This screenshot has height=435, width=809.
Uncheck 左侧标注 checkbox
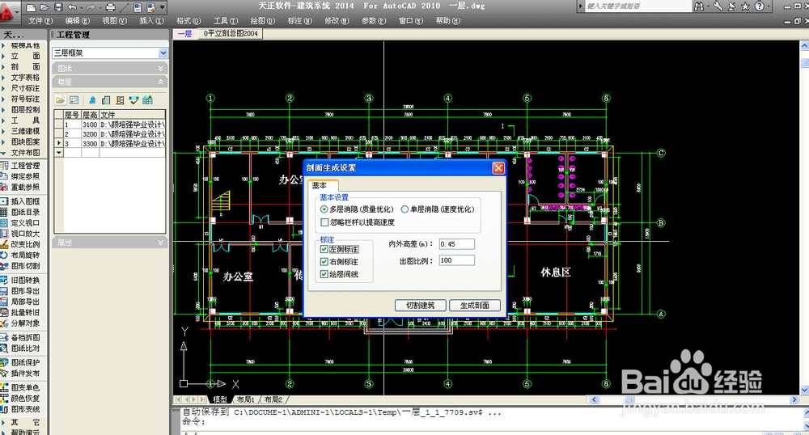[324, 249]
